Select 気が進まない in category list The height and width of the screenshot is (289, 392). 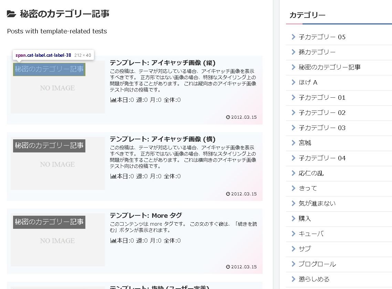317,203
